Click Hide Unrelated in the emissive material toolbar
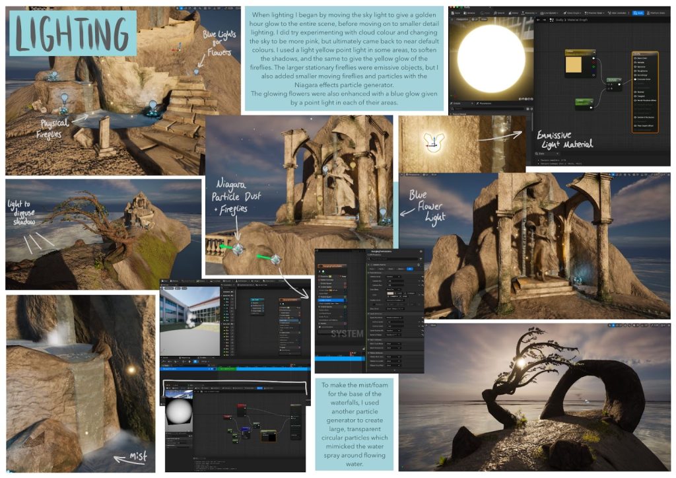The height and width of the screenshot is (478, 676). pos(617,13)
